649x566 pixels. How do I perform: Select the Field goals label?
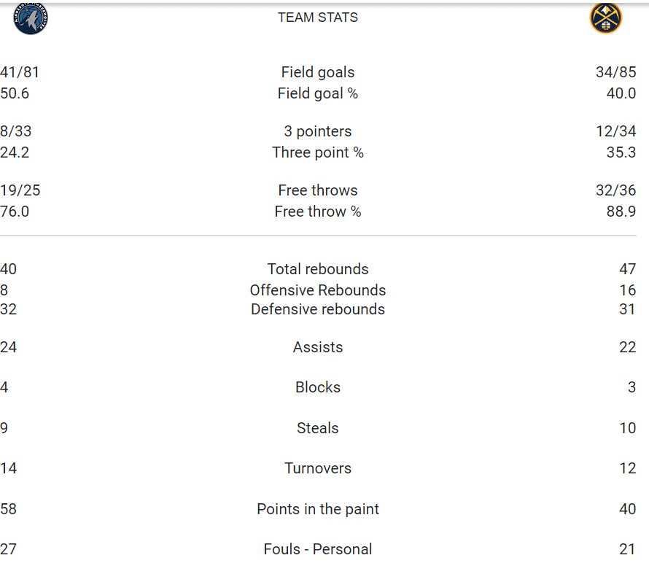pos(318,72)
